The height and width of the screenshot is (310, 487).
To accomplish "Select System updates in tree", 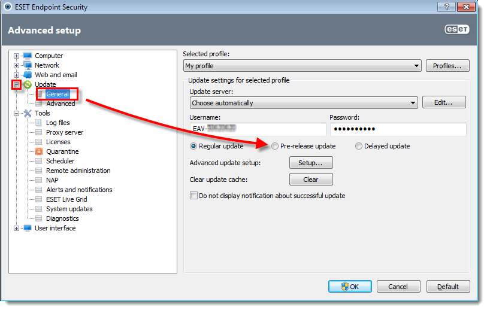I will click(x=69, y=209).
